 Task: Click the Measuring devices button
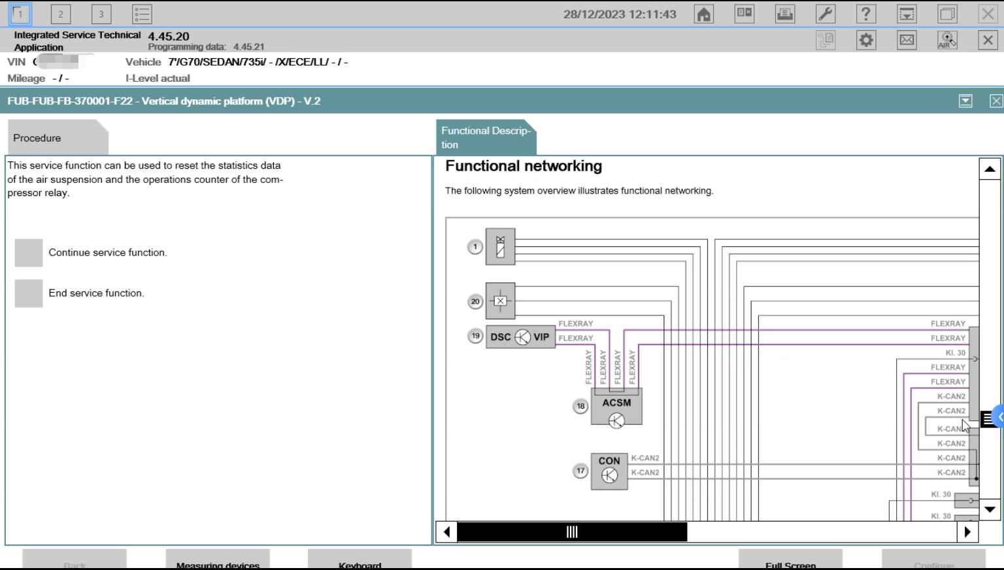(218, 561)
